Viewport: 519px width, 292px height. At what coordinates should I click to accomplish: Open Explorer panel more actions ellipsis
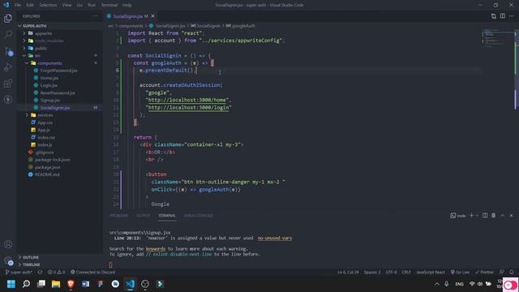95,16
